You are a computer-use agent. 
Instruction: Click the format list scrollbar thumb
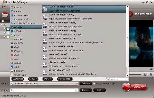pyautogui.click(x=127, y=37)
